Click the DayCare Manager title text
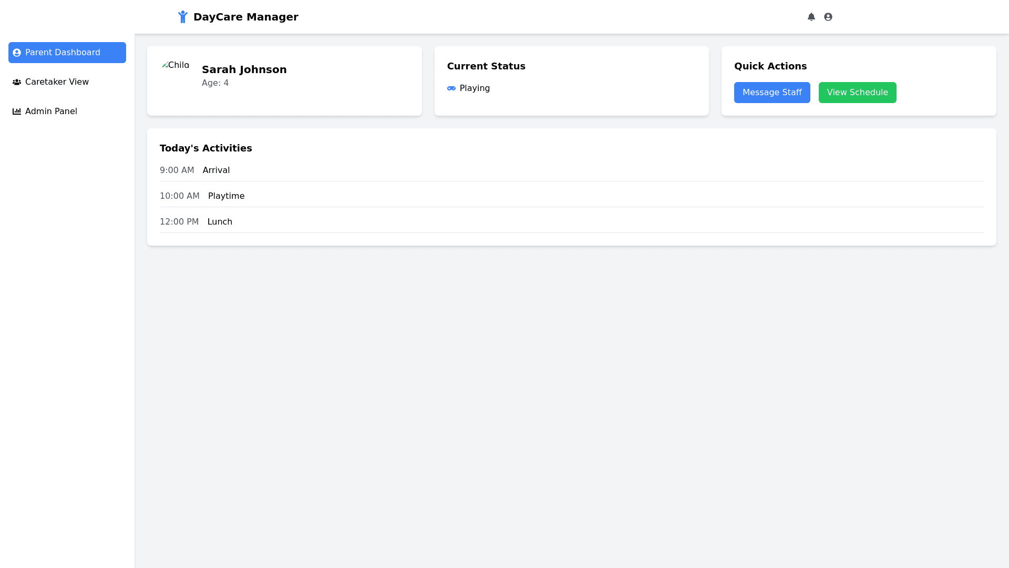 coord(245,17)
